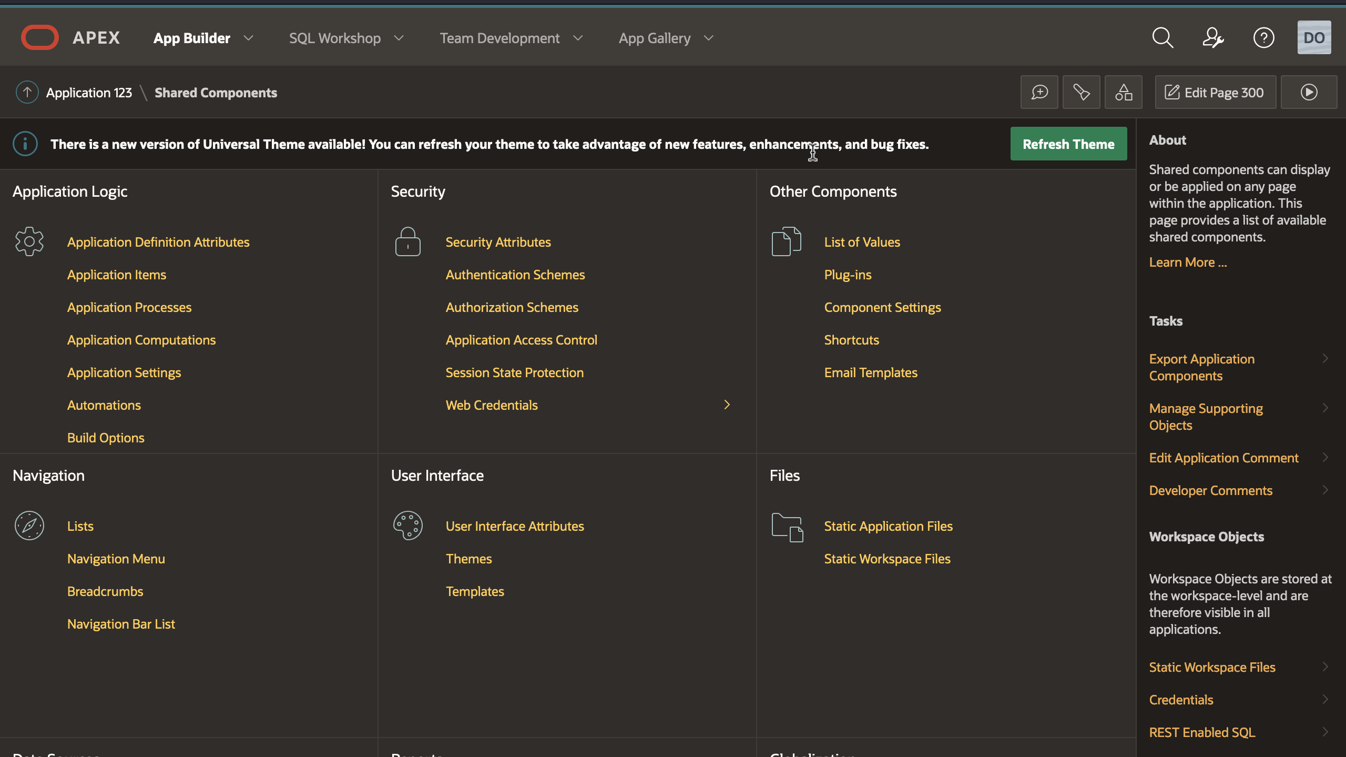Open the administration user-wrench icon
Image resolution: width=1346 pixels, height=757 pixels.
pos(1213,38)
